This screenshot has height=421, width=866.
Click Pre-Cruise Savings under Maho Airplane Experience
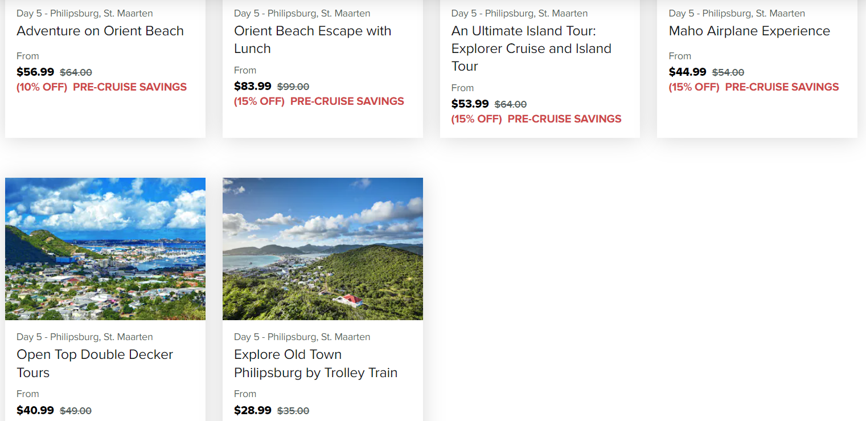pos(782,87)
